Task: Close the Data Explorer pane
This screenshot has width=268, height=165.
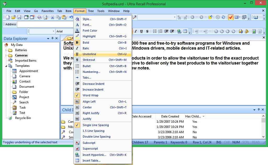Action: tap(57, 38)
